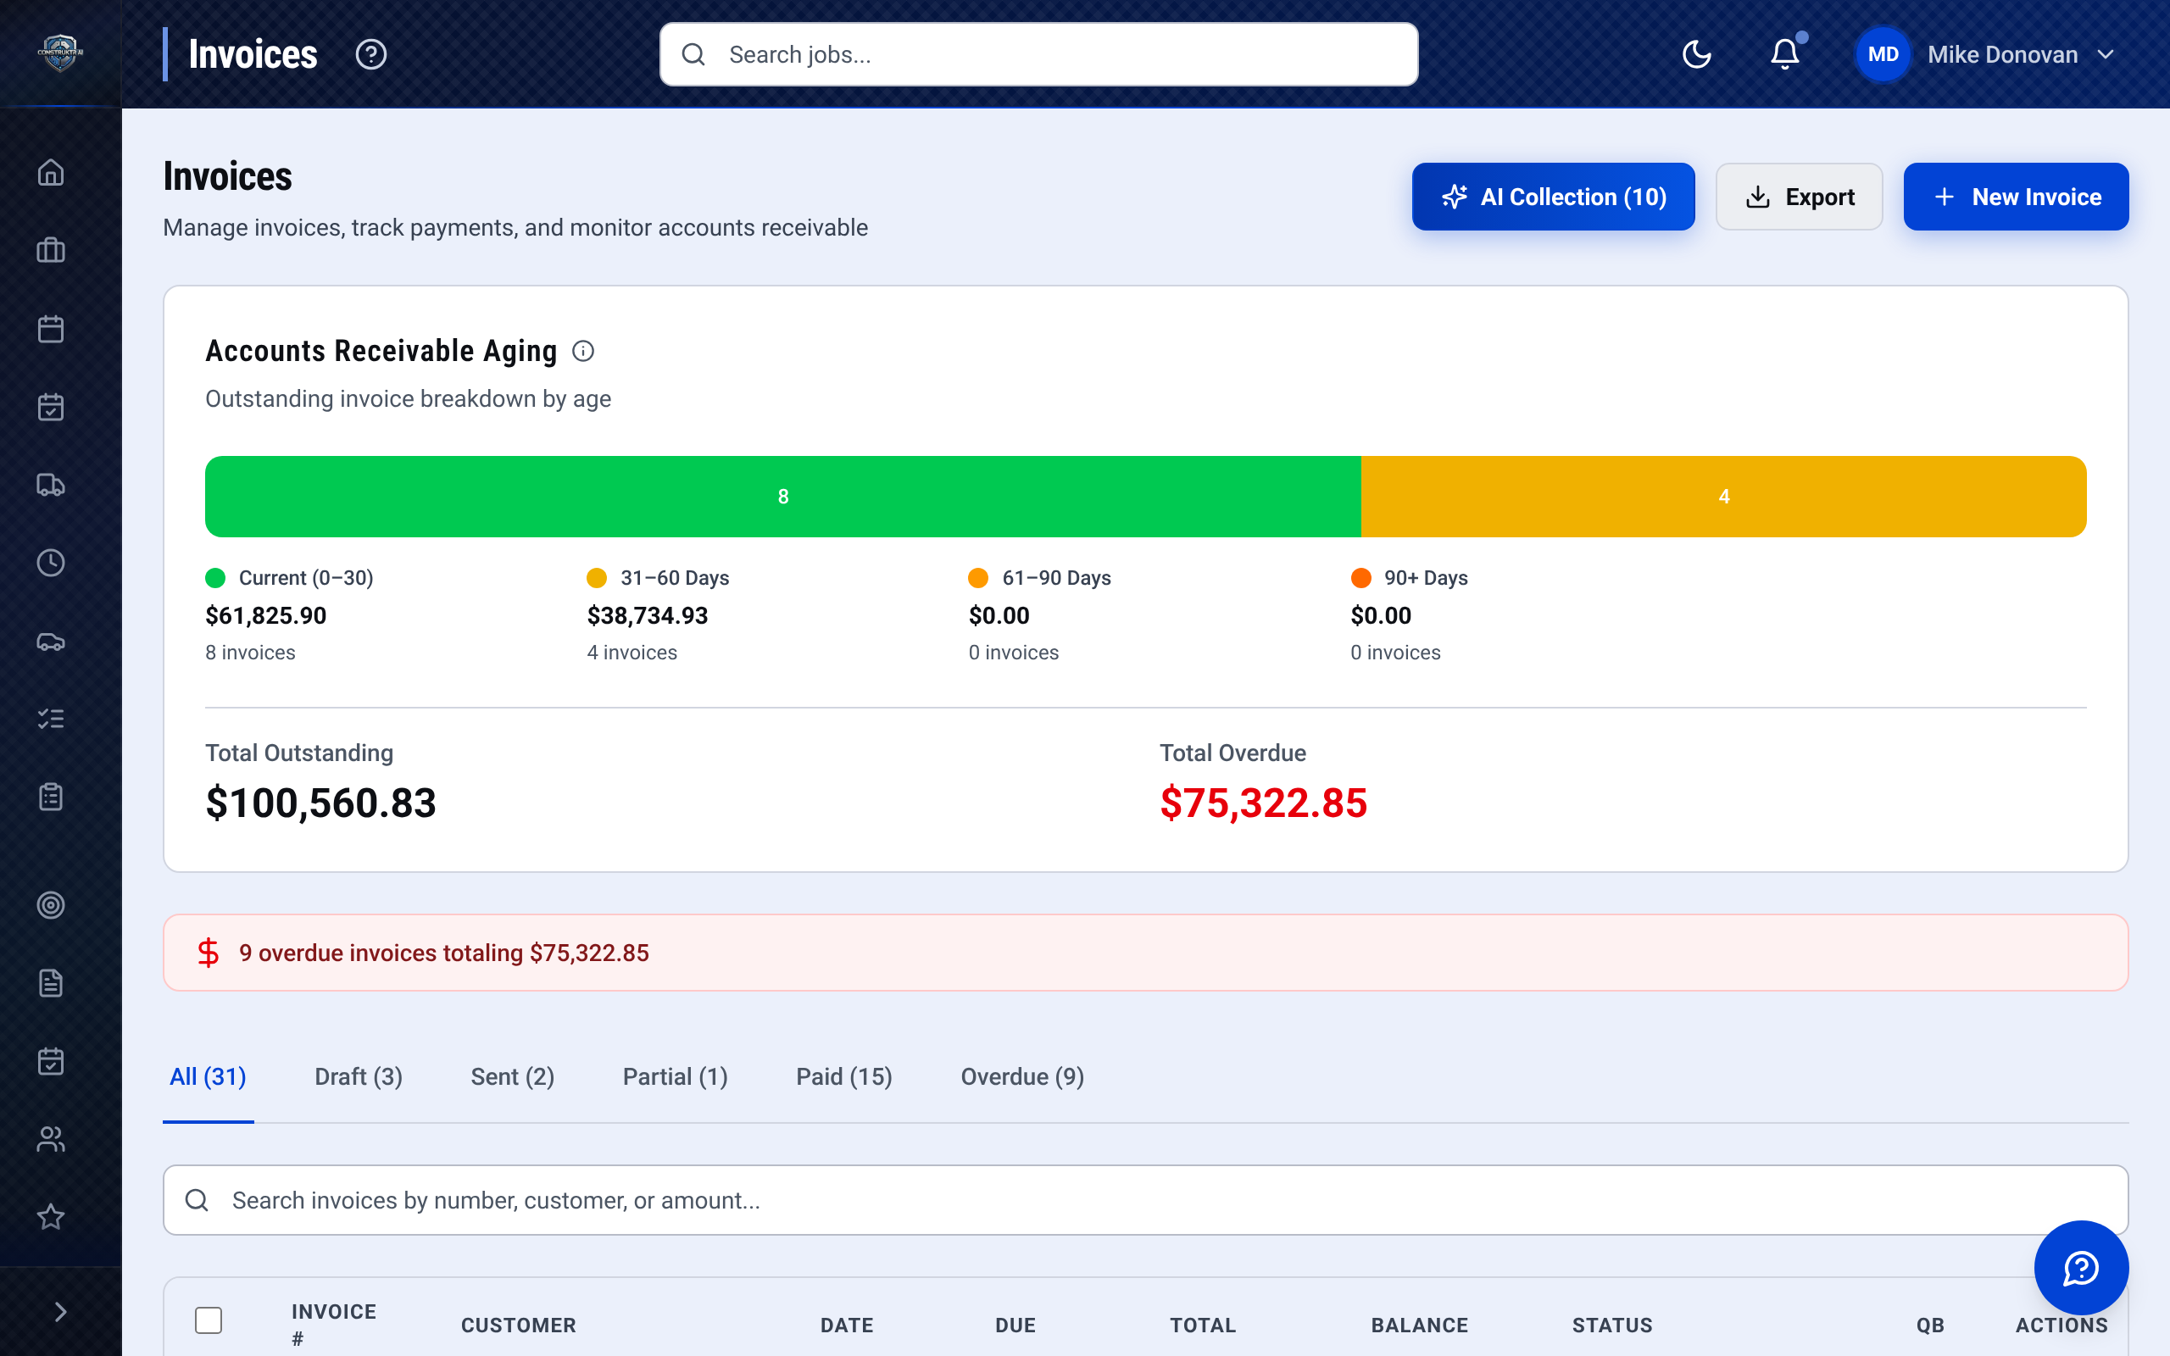Click the Total Overdue $75,322.85 amount
The image size is (2170, 1356).
(1264, 803)
